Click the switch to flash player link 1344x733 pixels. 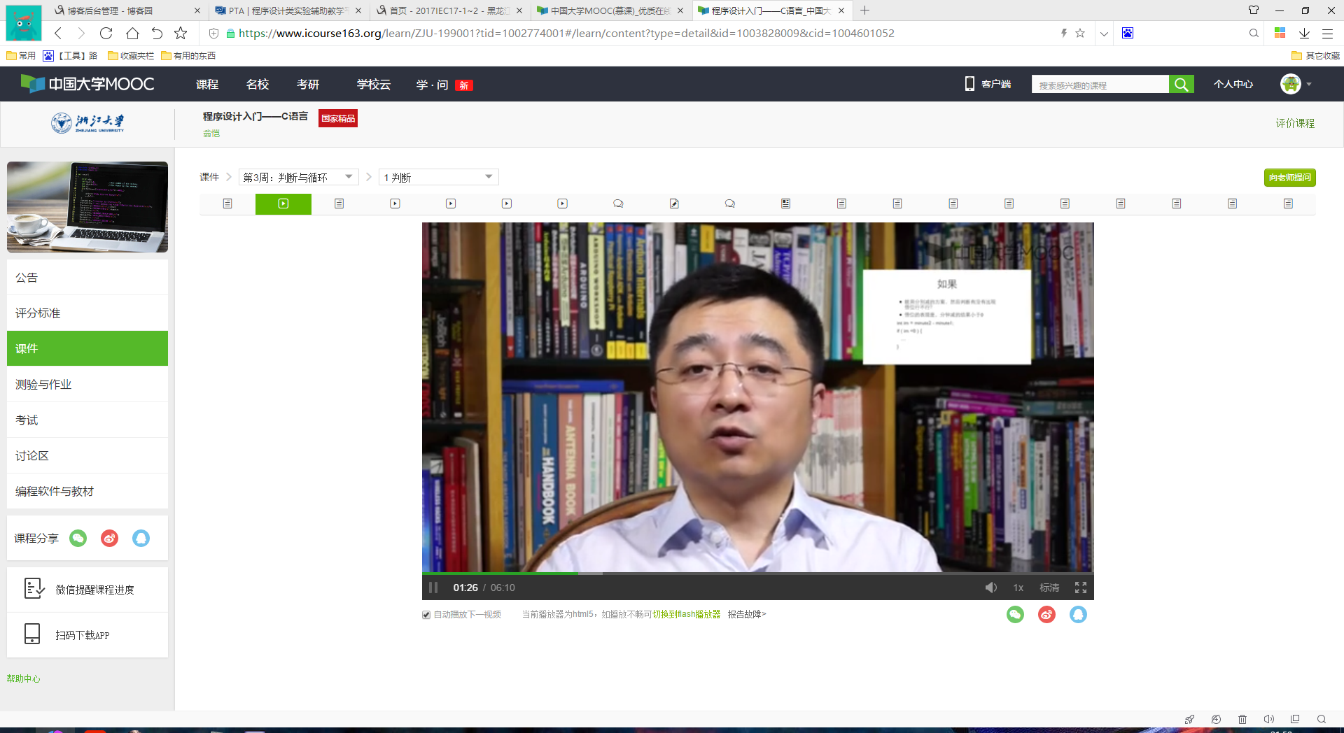[x=686, y=614]
